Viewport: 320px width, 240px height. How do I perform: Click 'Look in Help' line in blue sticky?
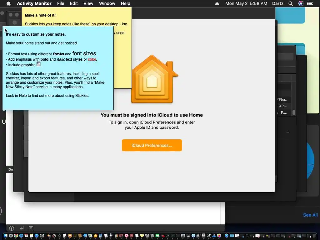pyautogui.click(x=47, y=96)
